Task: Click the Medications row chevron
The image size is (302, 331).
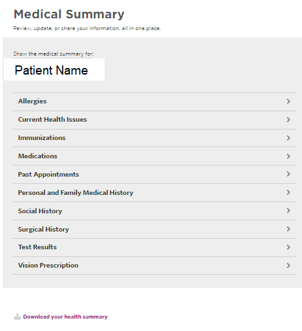Action: (288, 156)
